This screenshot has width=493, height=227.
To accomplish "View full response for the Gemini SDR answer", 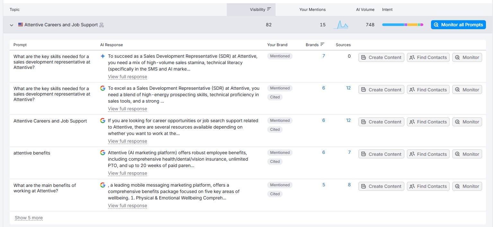I will tap(128, 77).
